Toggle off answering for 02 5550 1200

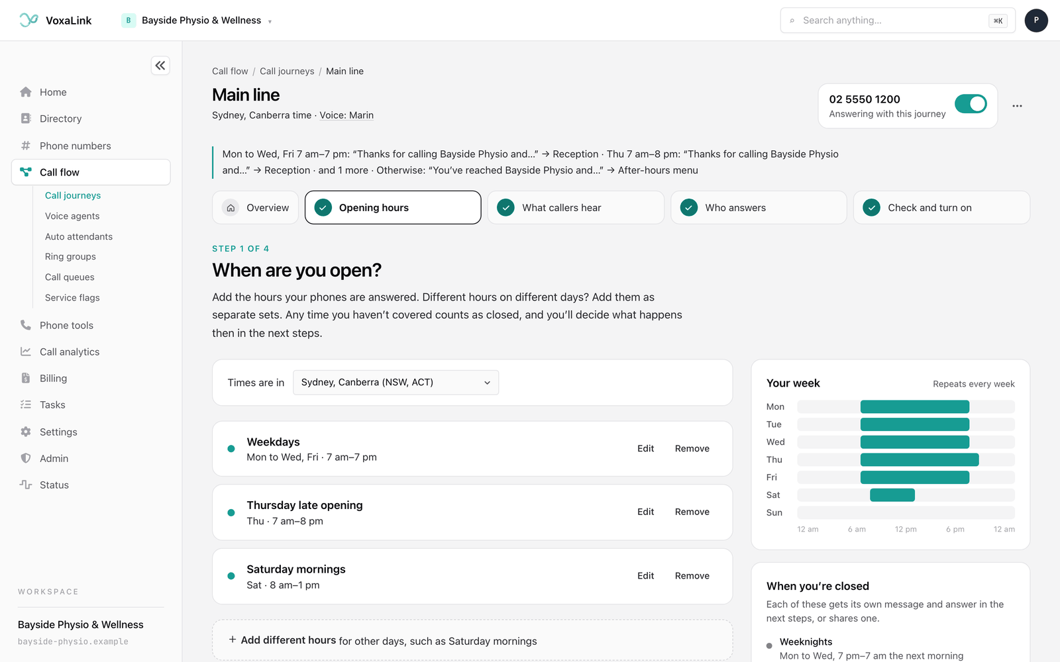coord(971,104)
